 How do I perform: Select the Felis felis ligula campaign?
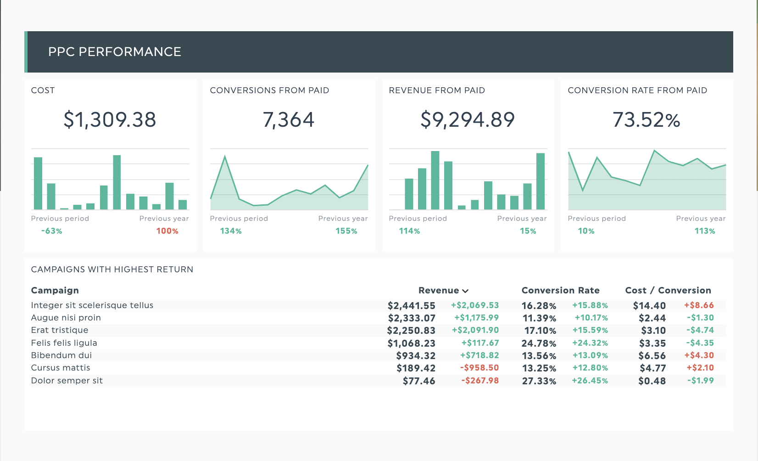(x=64, y=343)
